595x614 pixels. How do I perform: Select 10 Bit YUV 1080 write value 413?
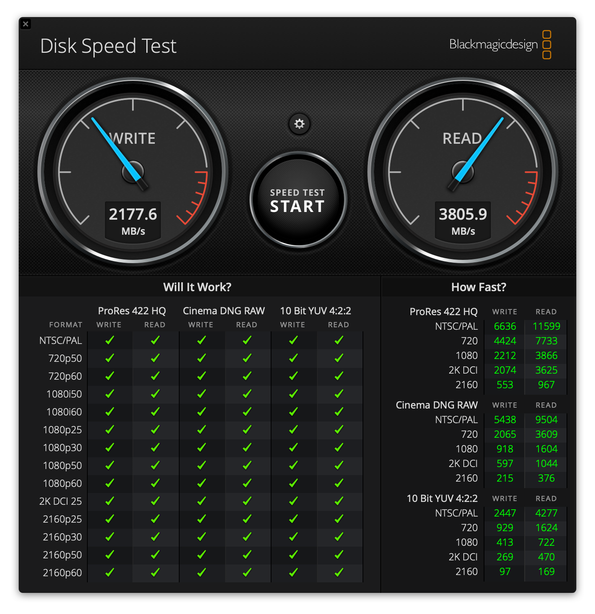505,542
